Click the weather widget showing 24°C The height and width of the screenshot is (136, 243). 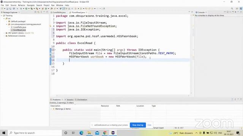[181, 133]
